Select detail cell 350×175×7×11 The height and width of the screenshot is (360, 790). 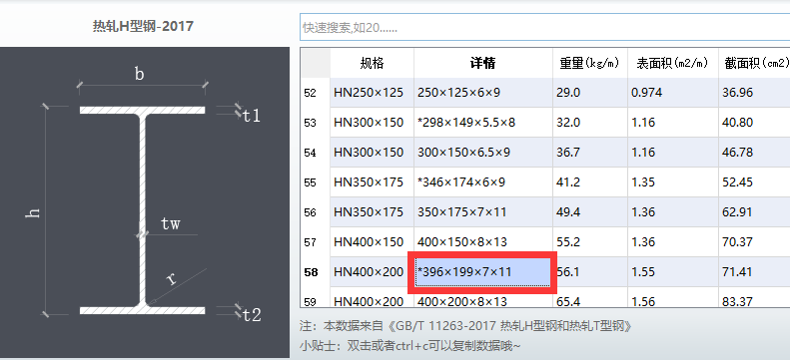tap(483, 212)
